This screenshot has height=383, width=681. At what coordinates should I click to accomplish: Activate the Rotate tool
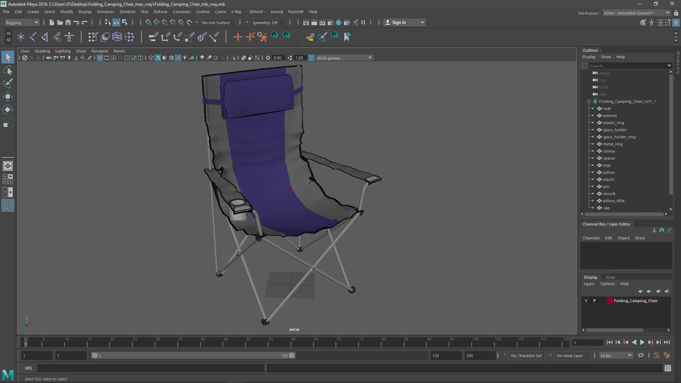point(8,110)
